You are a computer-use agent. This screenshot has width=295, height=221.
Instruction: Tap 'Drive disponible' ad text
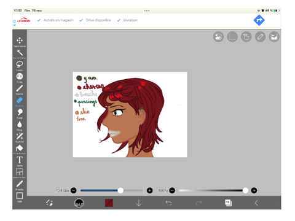98,20
